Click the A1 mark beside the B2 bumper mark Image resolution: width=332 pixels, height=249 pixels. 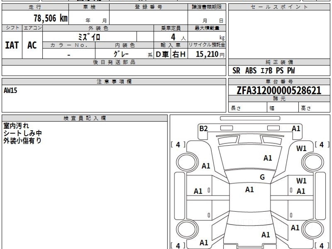pos(296,128)
